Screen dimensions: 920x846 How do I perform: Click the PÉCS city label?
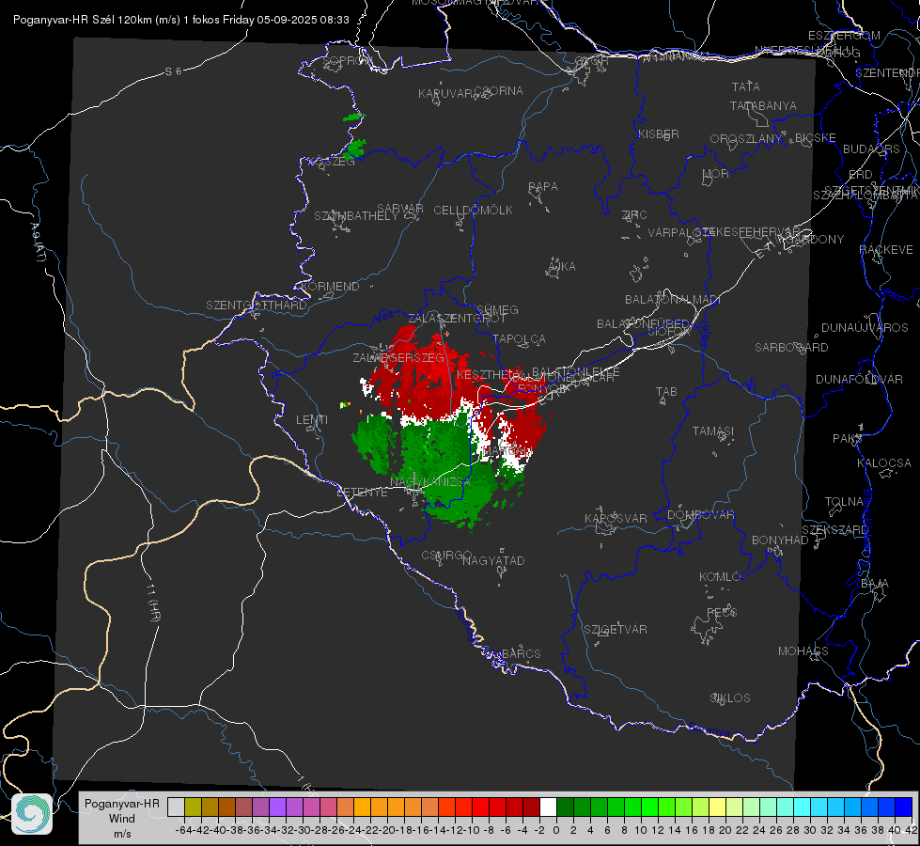point(721,612)
